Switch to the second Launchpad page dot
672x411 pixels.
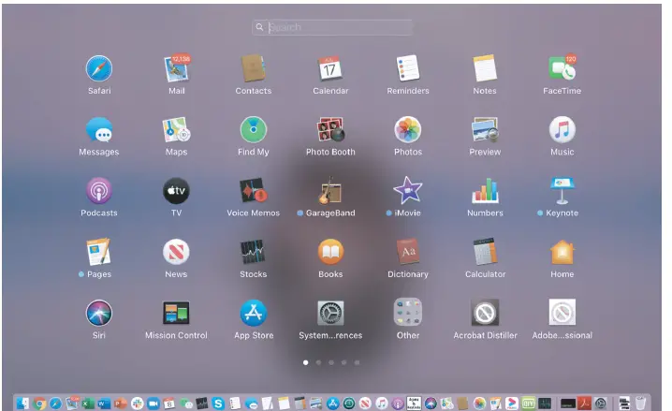pos(318,362)
